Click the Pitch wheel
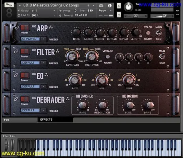Image resolution: width=183 pixels, height=158 pixels. 6,145
